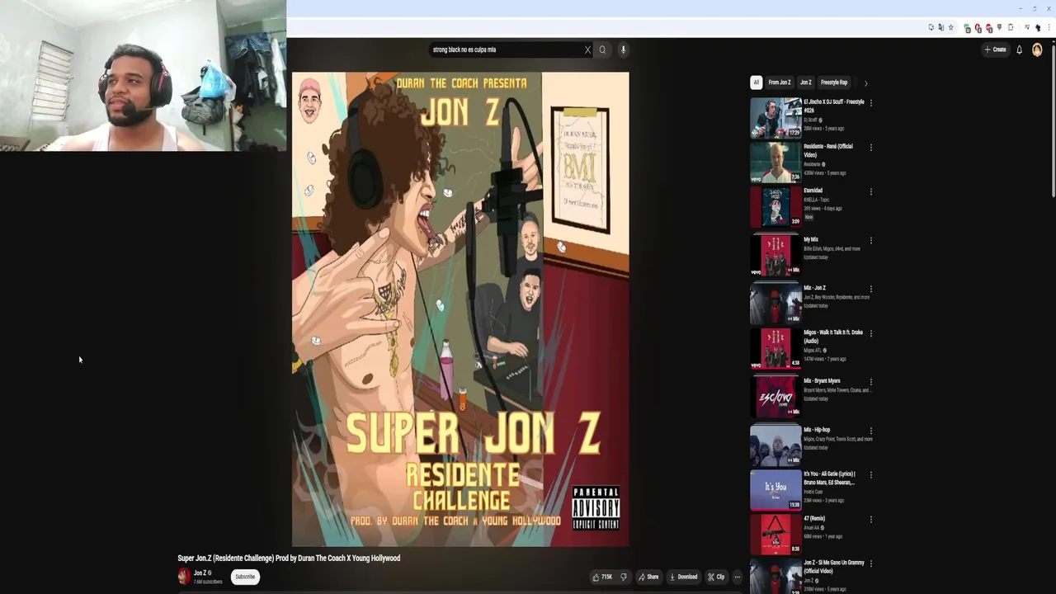Open options menu for Migos - Walk It Talk It
The width and height of the screenshot is (1056, 594).
[x=871, y=334]
